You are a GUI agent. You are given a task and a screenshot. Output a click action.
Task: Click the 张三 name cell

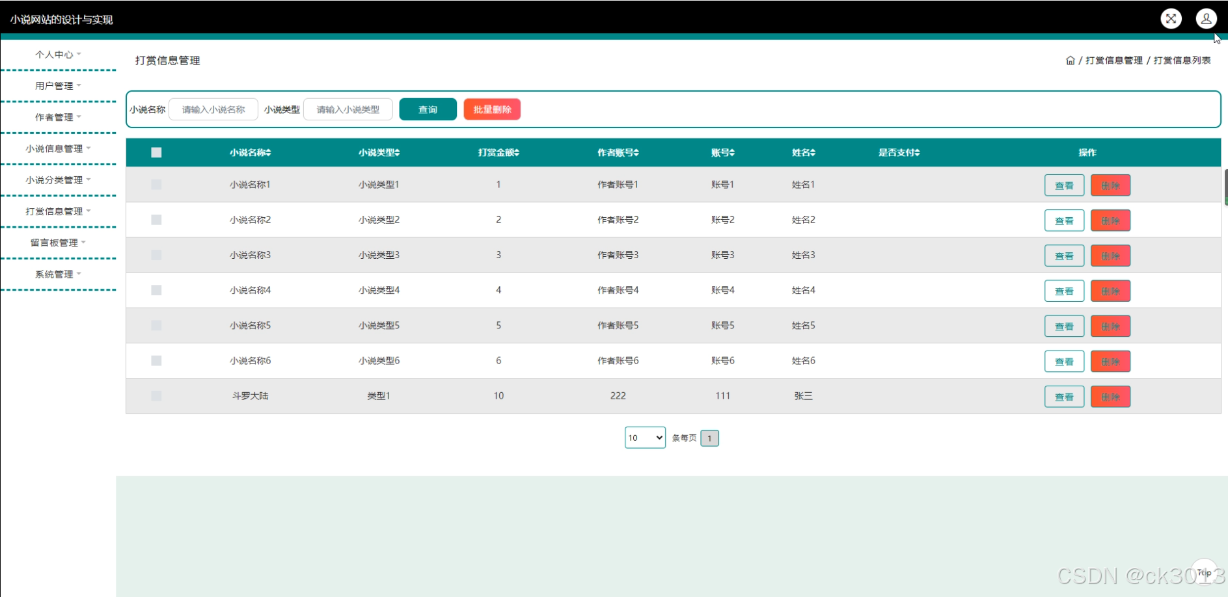(803, 395)
